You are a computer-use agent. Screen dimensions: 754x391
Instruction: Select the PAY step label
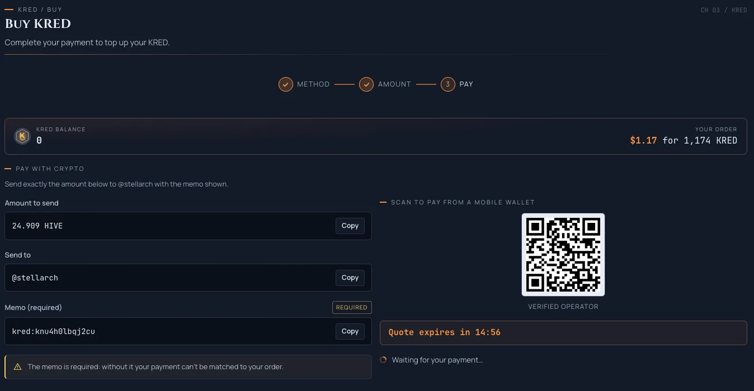[x=466, y=84]
